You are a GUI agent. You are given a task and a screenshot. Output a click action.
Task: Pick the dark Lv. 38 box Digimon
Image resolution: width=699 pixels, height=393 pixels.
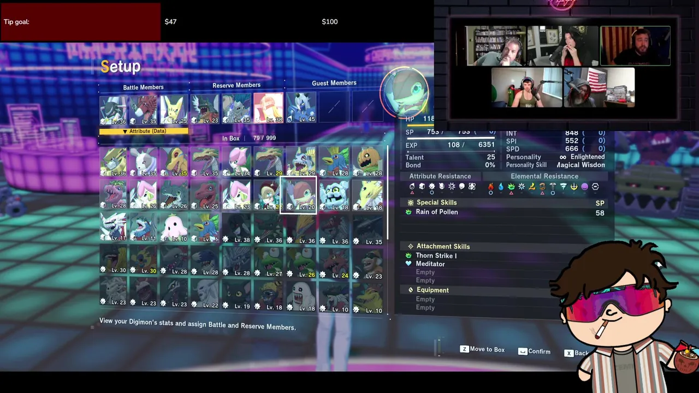pos(237,229)
